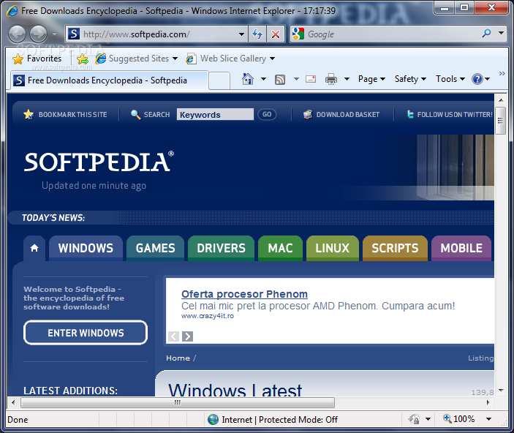
Task: Expand the feeds dropdown arrow
Action: point(296,79)
